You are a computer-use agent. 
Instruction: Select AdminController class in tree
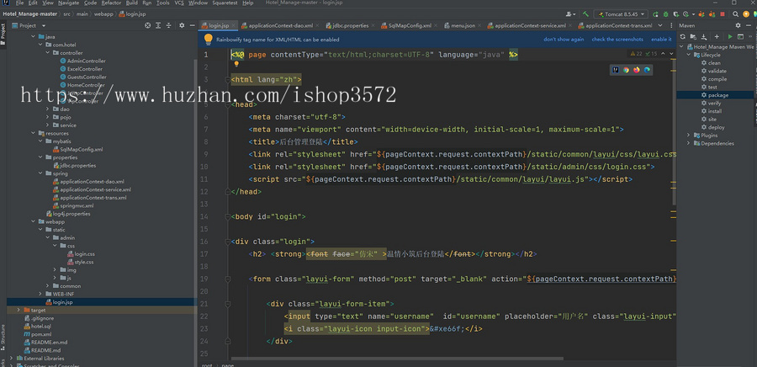(86, 61)
